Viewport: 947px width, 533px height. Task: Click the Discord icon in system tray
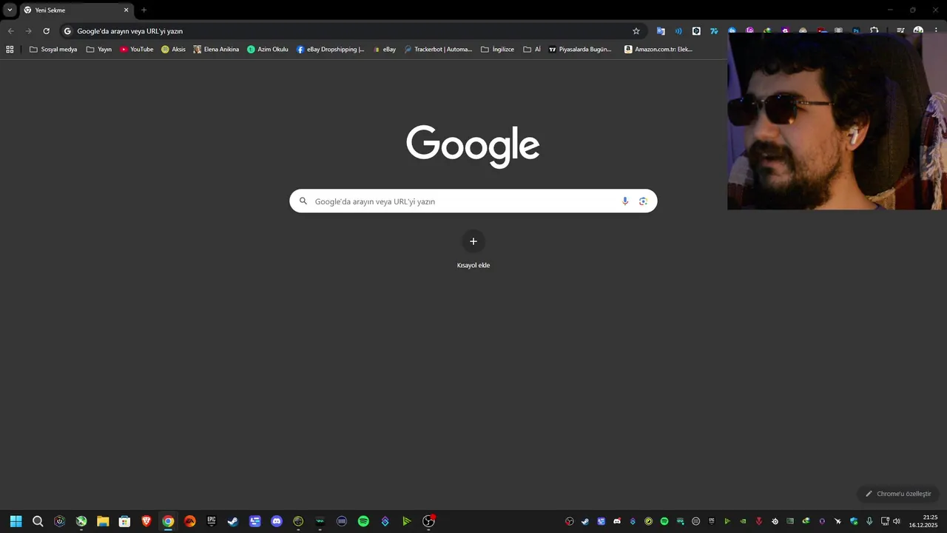[617, 521]
